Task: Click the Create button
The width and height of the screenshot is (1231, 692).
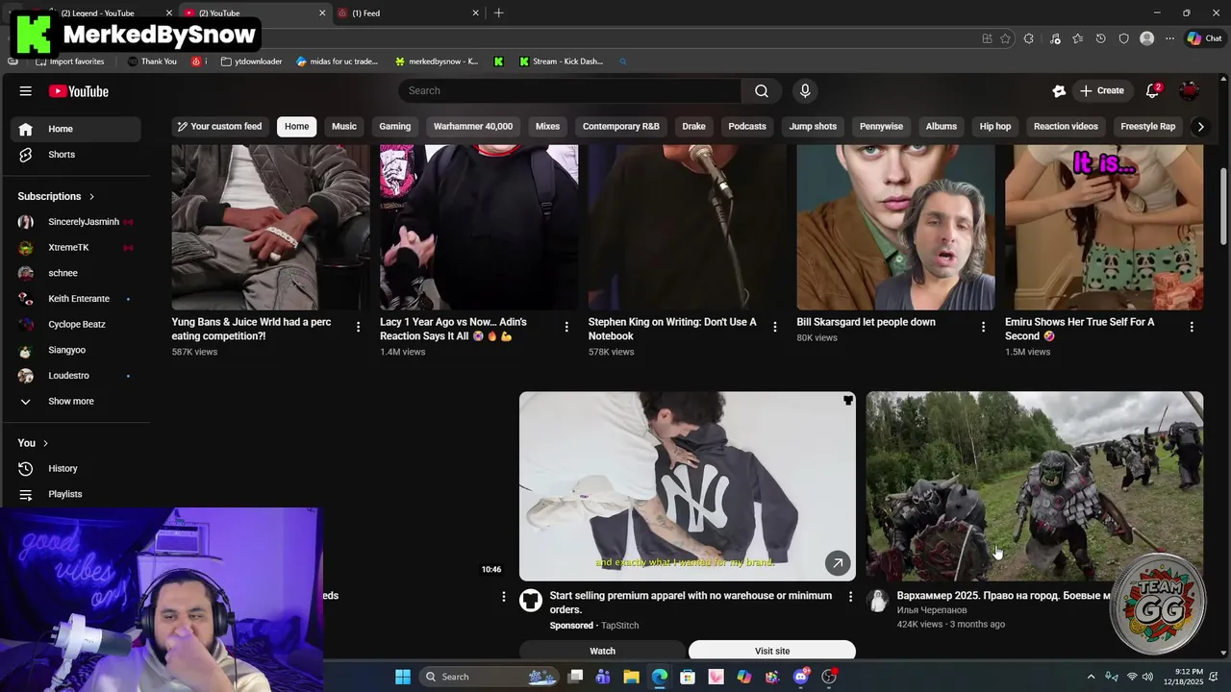Action: point(1102,90)
